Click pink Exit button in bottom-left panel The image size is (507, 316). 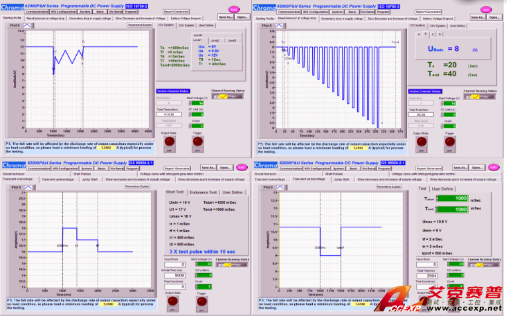[x=243, y=167]
